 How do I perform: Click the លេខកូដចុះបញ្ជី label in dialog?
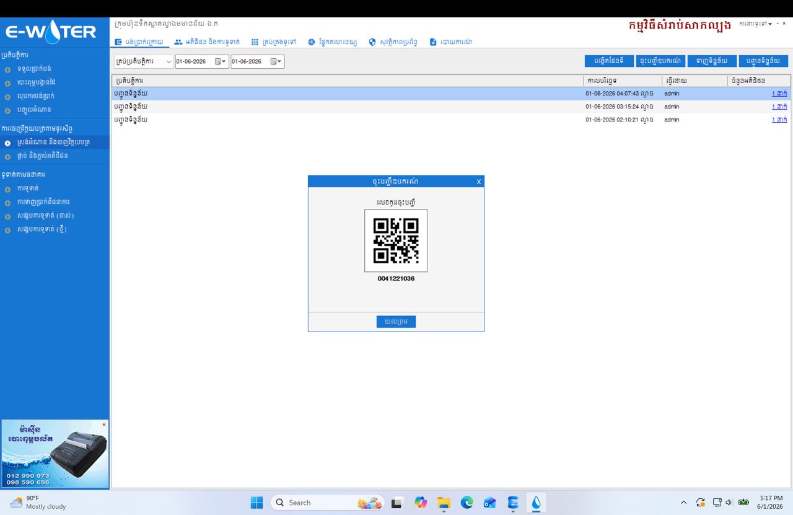coord(396,203)
